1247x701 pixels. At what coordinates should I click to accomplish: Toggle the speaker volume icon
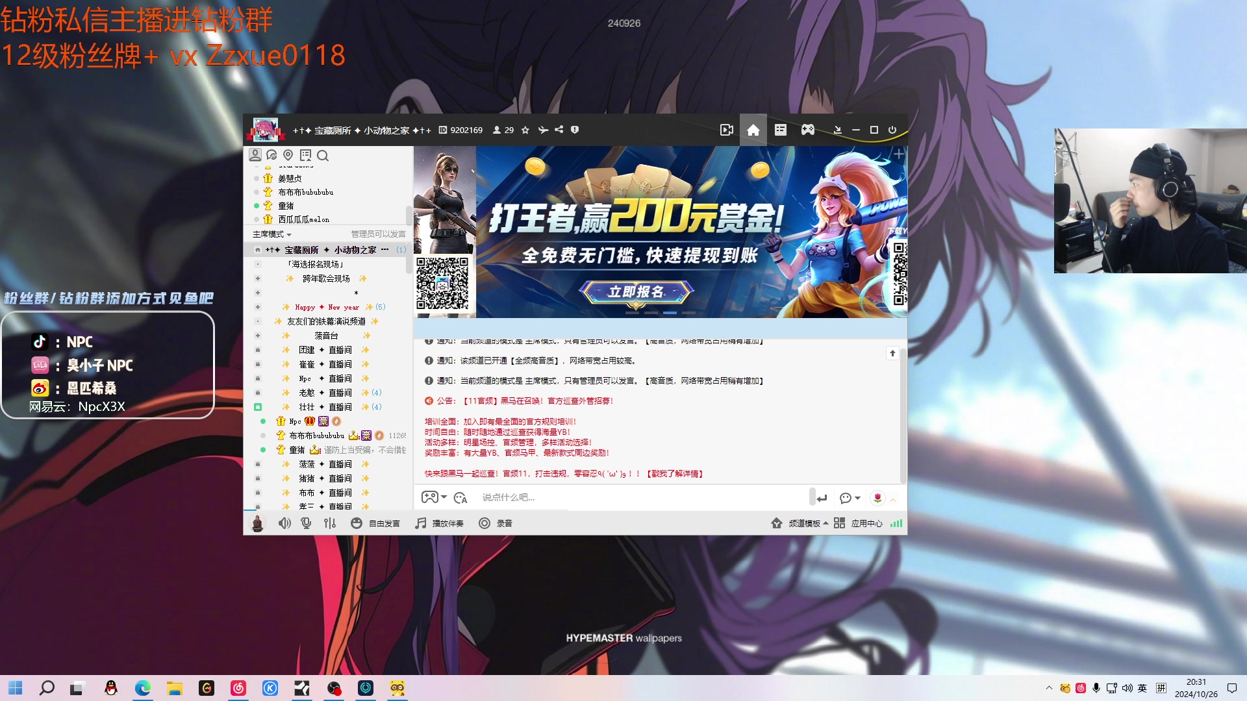284,523
